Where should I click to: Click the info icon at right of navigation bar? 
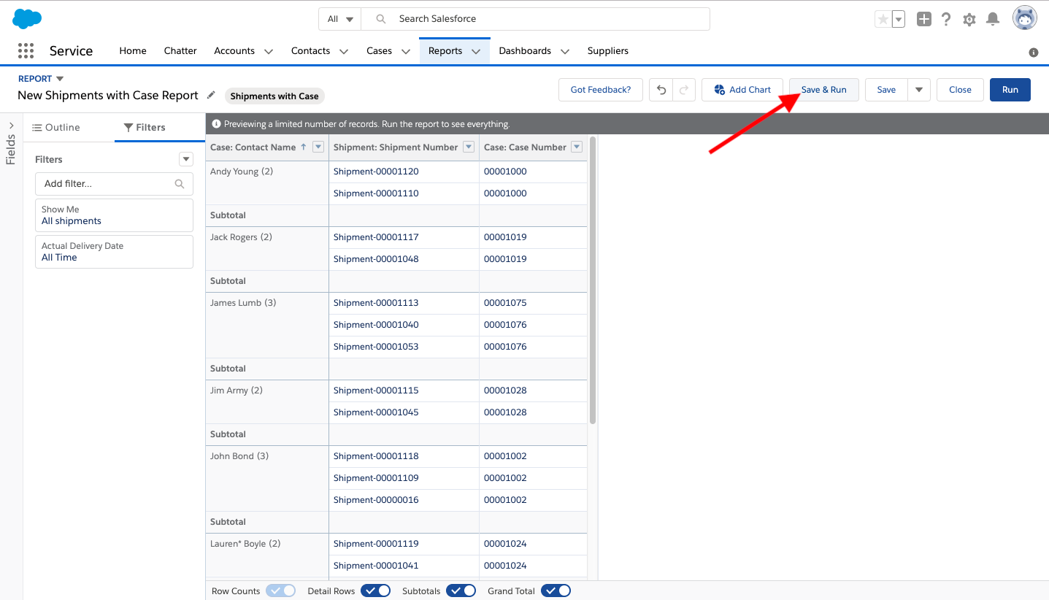[x=1034, y=53]
